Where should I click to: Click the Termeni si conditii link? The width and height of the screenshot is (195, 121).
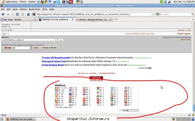[x=87, y=73]
